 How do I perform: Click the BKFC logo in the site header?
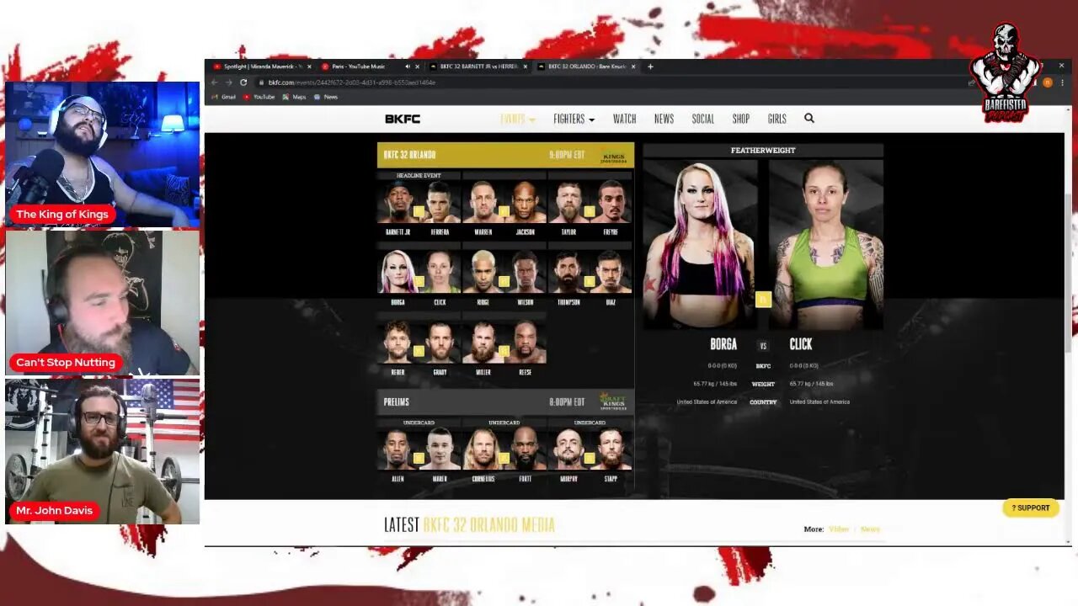click(403, 119)
